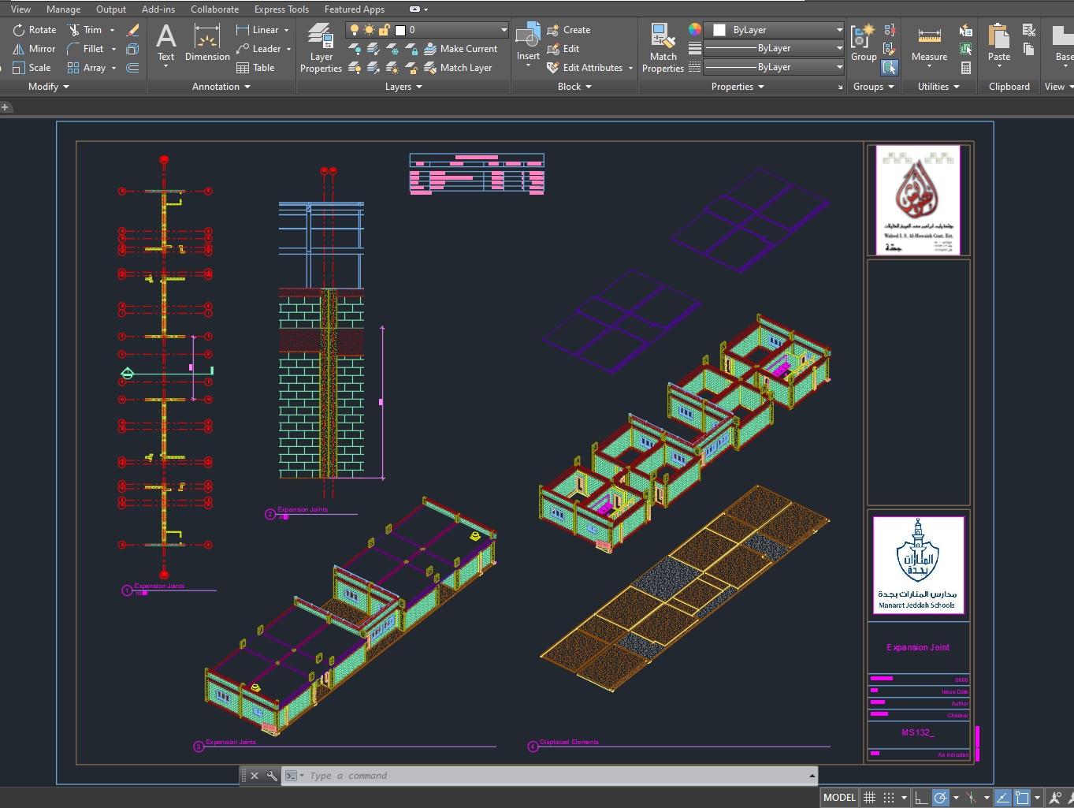Open the Featured Apps tab
1074x808 pixels.
[355, 9]
